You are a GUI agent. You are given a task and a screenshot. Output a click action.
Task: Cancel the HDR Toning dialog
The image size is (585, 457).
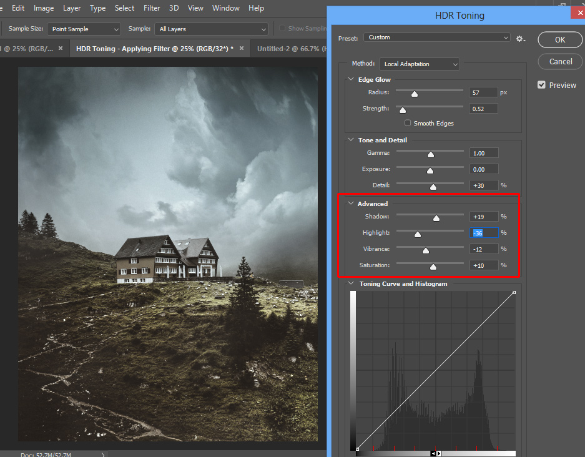tap(560, 61)
